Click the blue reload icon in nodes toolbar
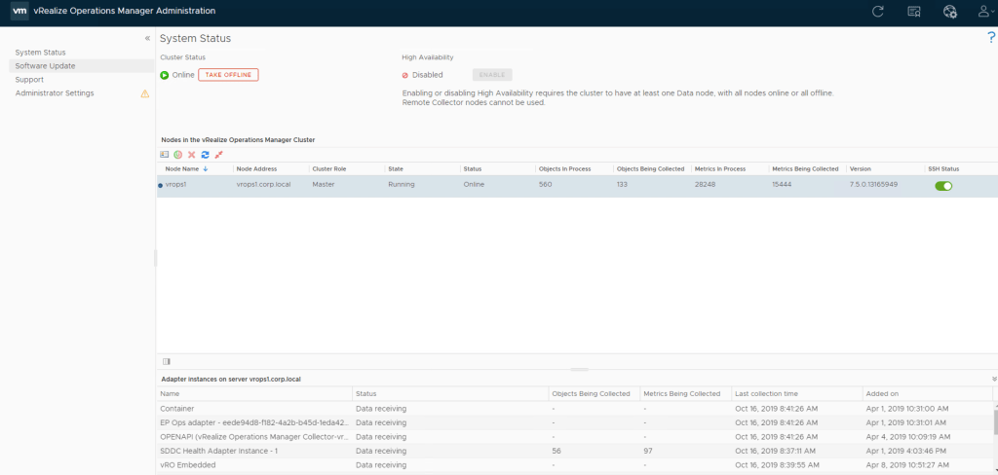Screen dimensions: 998x475 tap(205, 155)
